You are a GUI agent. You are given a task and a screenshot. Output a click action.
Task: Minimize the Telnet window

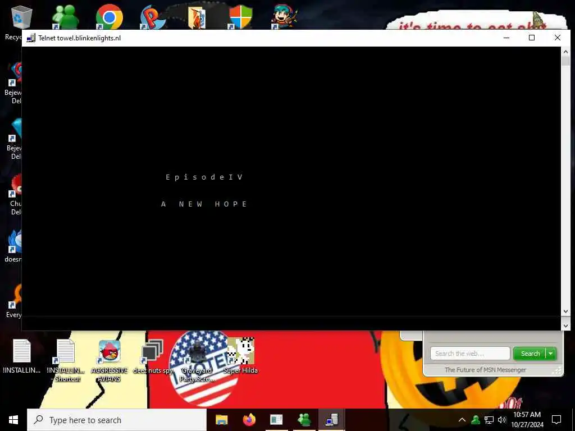click(x=506, y=38)
